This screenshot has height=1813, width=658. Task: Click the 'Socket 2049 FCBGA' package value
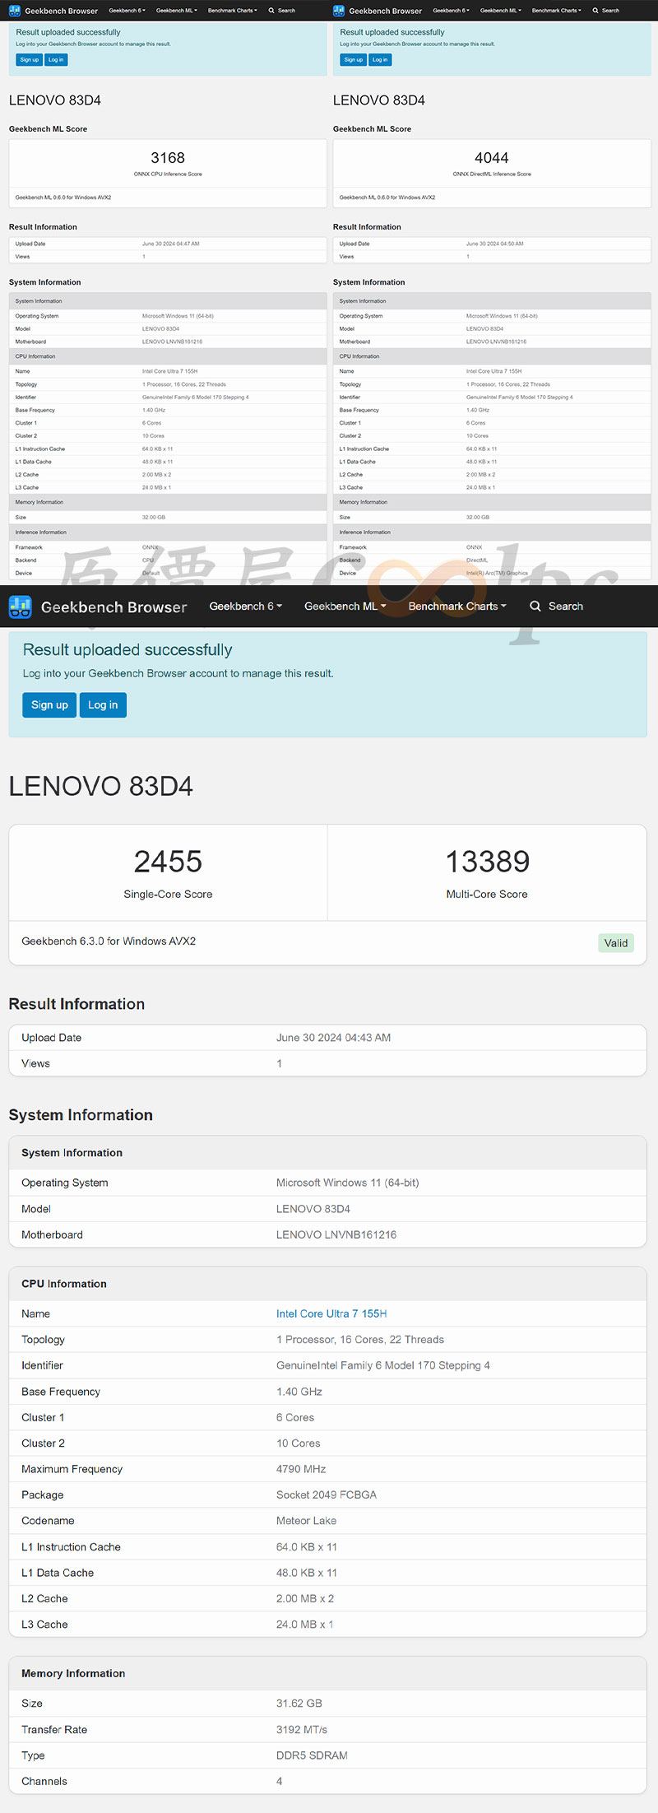click(x=327, y=1495)
